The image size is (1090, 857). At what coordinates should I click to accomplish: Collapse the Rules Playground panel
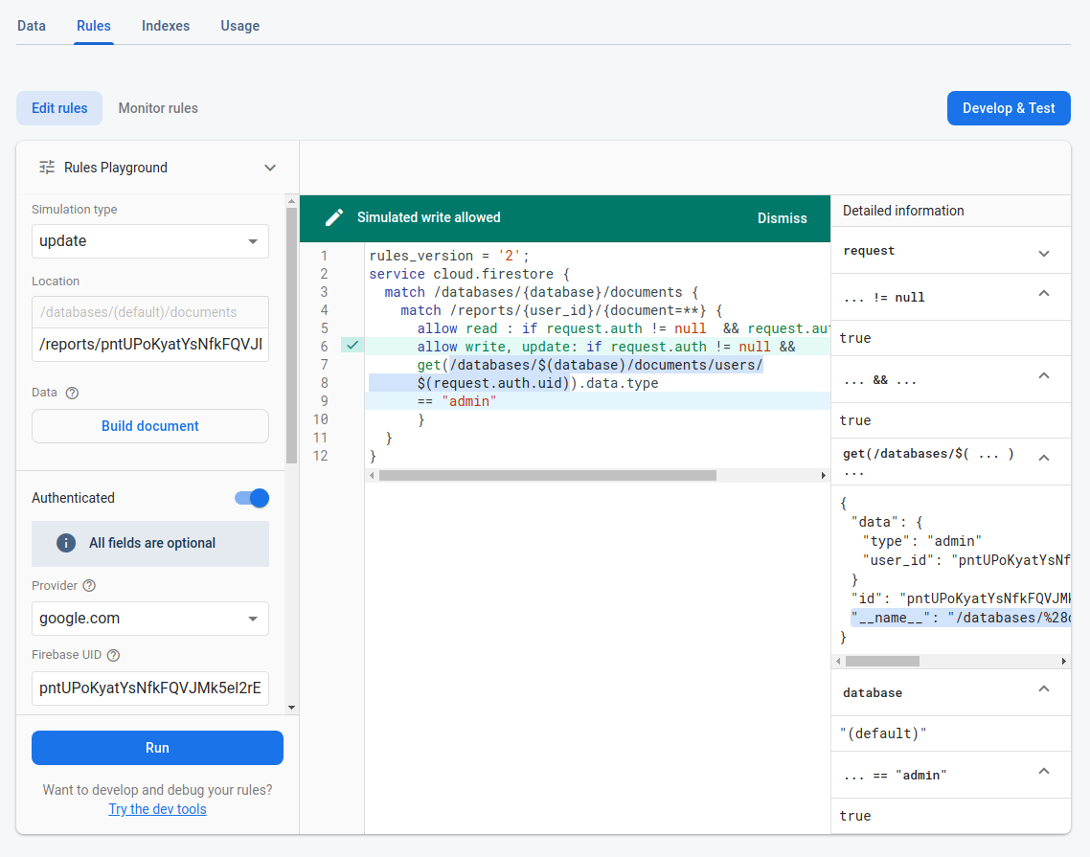(269, 167)
